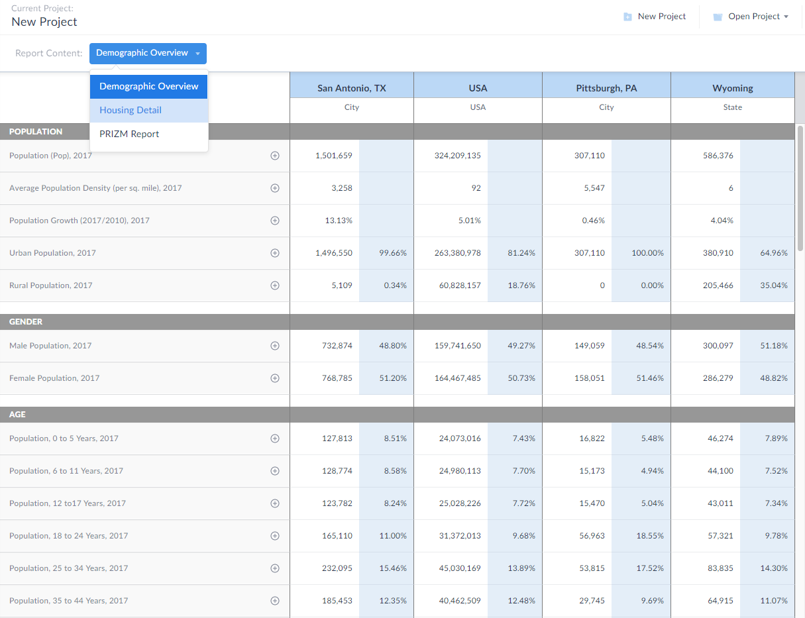
Task: Click the Pittsburgh population value 307,110
Action: [x=590, y=156]
